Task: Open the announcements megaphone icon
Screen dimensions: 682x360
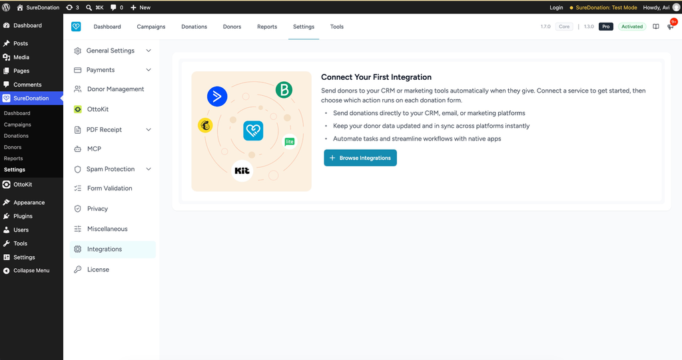Action: (x=670, y=27)
